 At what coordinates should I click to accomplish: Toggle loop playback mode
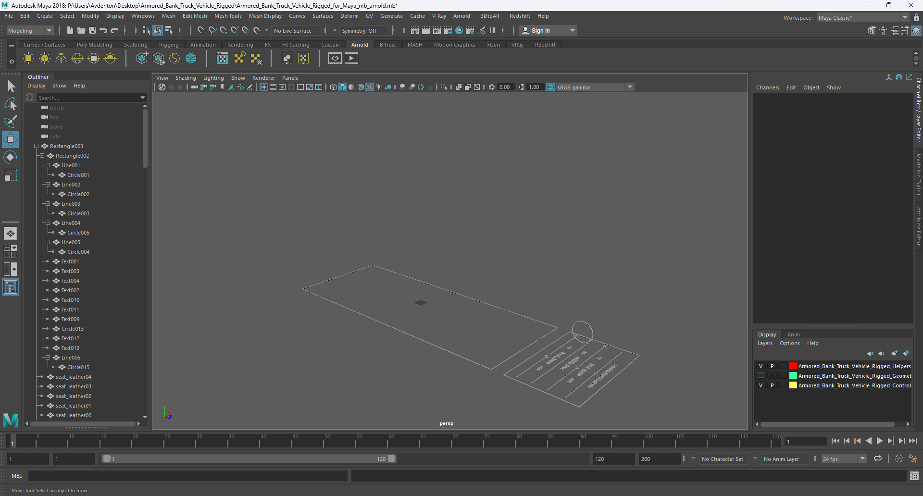[x=878, y=459]
